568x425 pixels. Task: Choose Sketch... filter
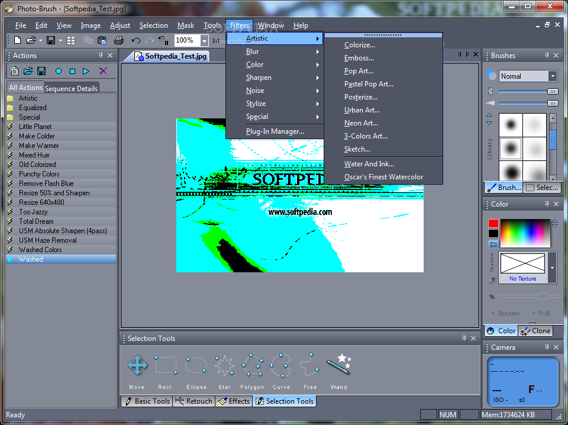click(383, 149)
